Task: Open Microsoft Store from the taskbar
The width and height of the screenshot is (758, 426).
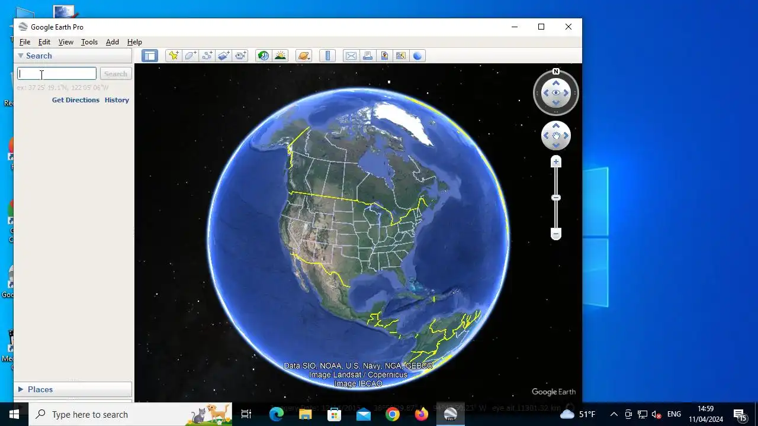Action: pos(335,414)
